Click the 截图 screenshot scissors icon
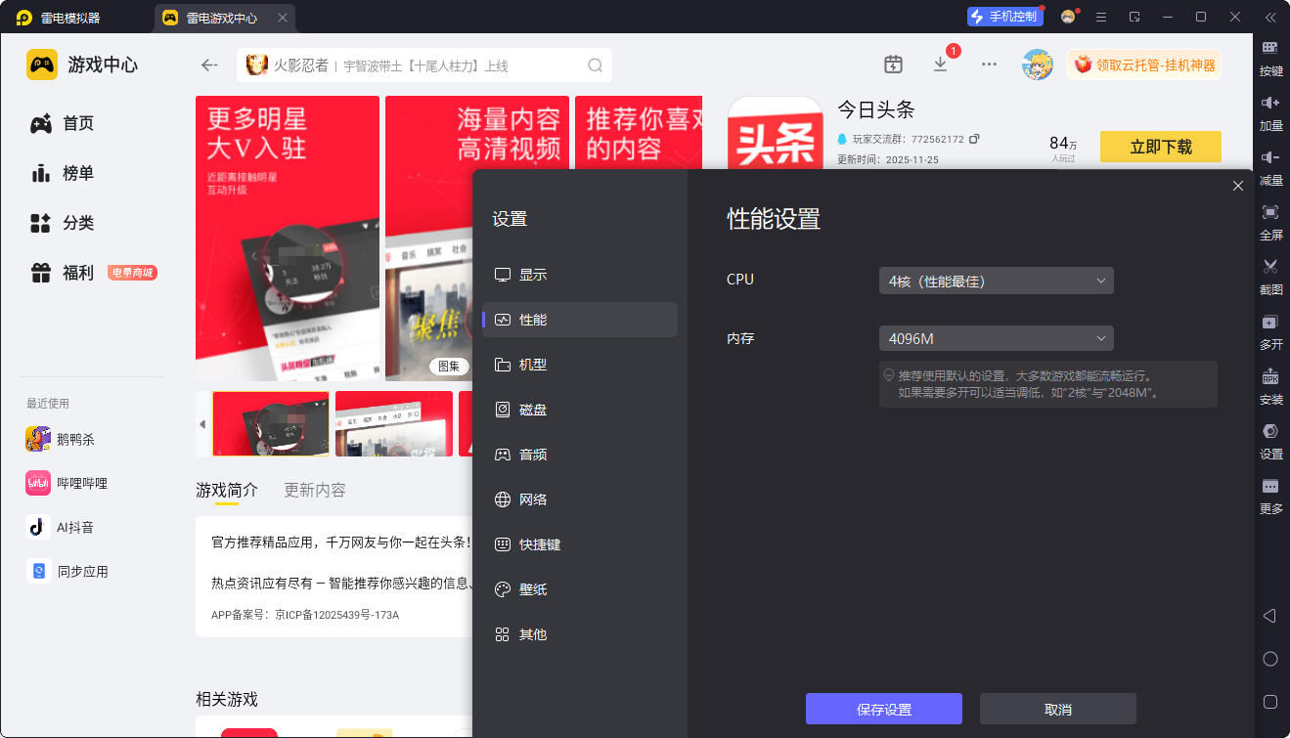Image resolution: width=1290 pixels, height=738 pixels. [1270, 267]
